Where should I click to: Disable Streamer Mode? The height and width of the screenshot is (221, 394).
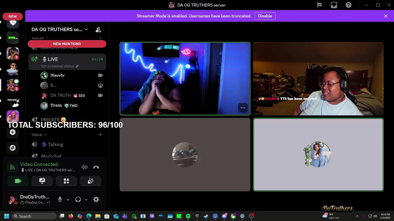click(x=265, y=16)
